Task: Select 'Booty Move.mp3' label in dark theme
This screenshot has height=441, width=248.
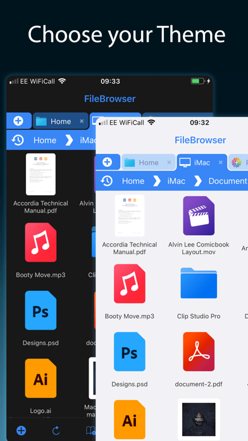Action: coord(40,275)
